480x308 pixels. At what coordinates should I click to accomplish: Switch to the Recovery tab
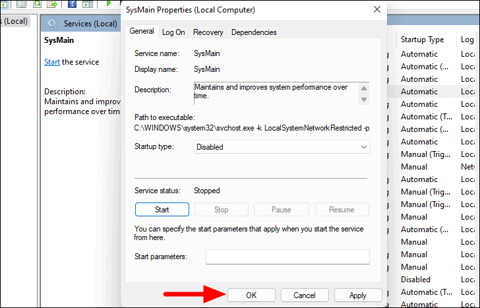(x=208, y=32)
